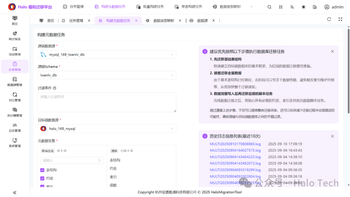Close the 构建元数据任务 tab
The height and width of the screenshot is (197, 350).
tap(136, 20)
